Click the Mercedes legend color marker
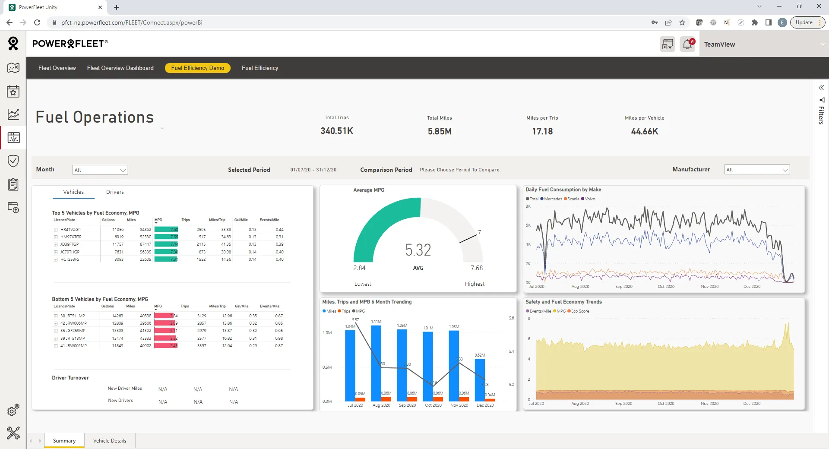 click(542, 199)
